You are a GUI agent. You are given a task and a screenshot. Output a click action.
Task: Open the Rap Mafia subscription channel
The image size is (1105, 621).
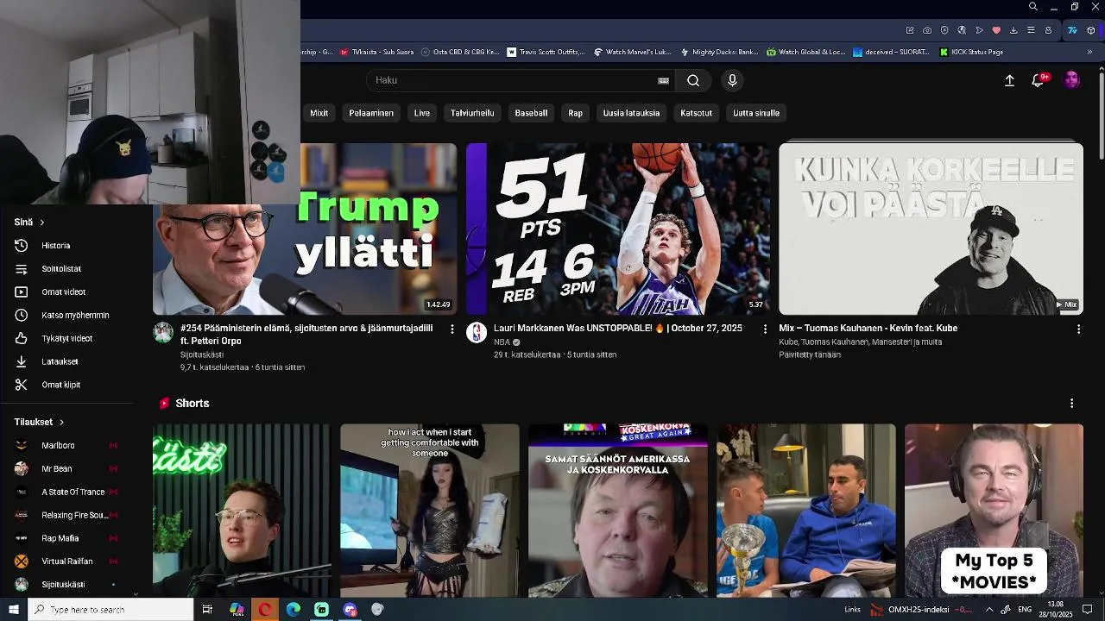coord(65,538)
